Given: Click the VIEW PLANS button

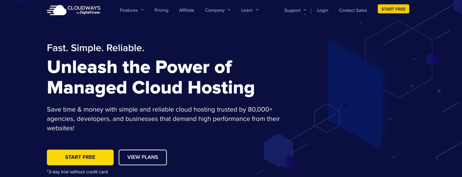Looking at the screenshot, I should tap(143, 157).
